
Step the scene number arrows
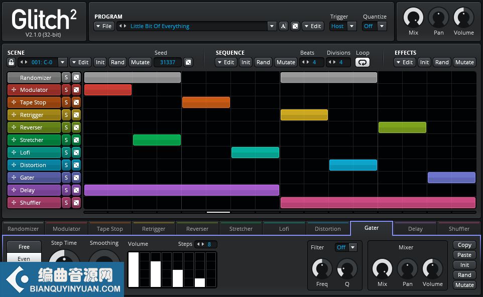point(24,62)
